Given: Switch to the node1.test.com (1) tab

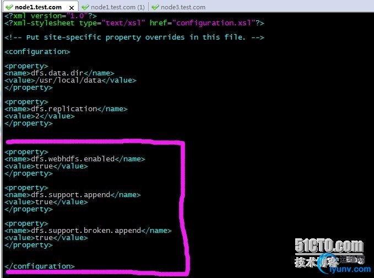Looking at the screenshot, I should 113,7.
